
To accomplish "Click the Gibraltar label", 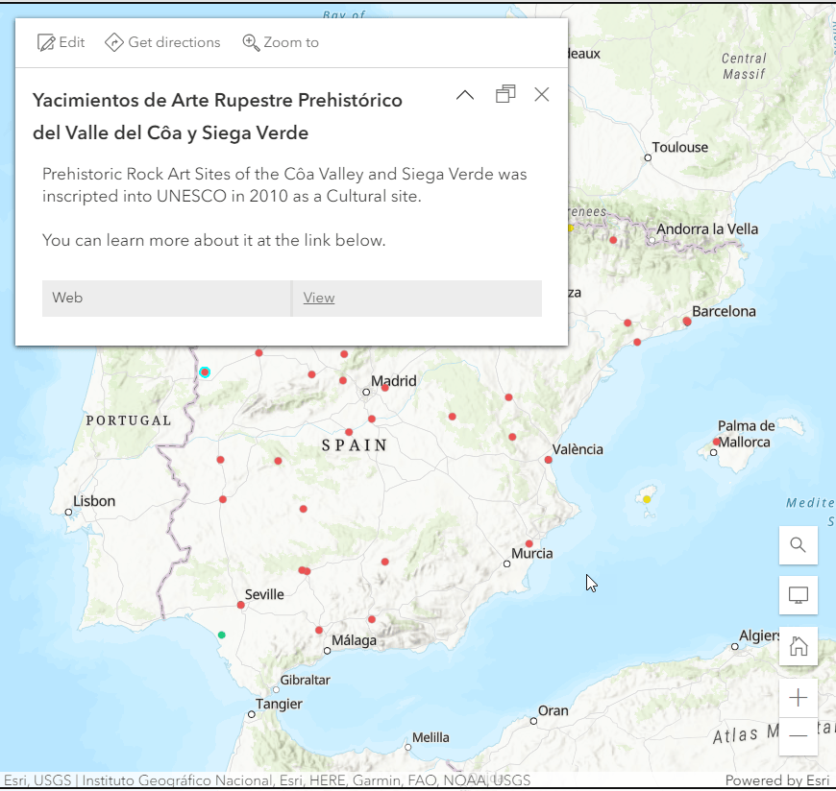I will pos(305,681).
